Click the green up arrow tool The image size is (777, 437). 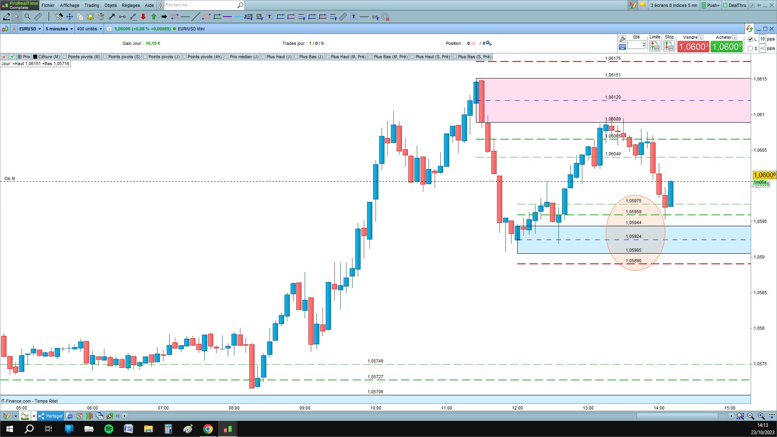[154, 17]
